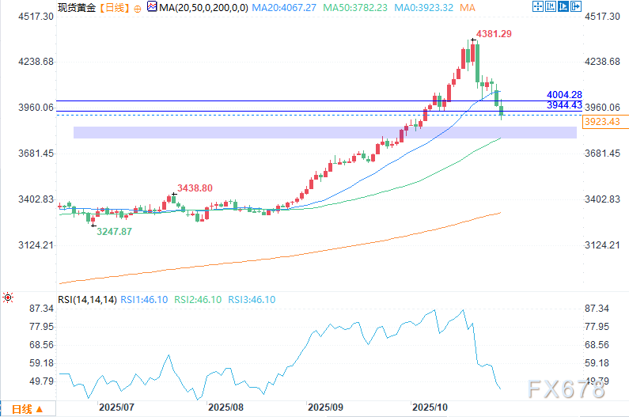Click the 3923.43 current price tag
The image size is (629, 417).
click(604, 122)
